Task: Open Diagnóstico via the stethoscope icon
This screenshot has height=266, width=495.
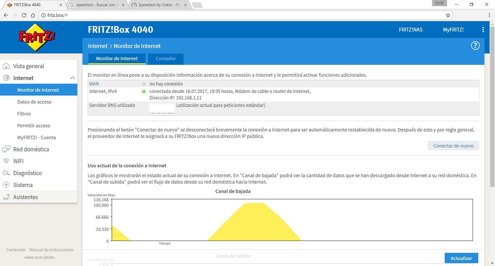Action: (6, 173)
